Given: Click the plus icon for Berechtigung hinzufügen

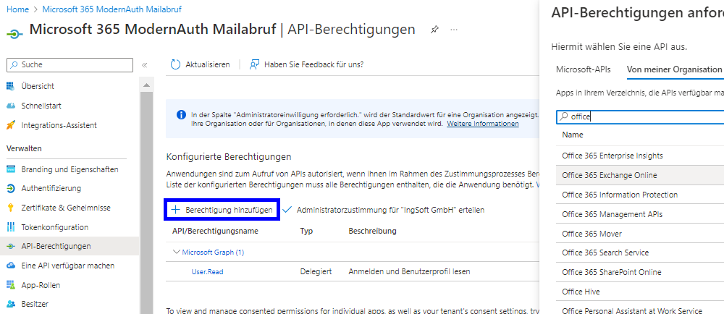Looking at the screenshot, I should (x=175, y=210).
